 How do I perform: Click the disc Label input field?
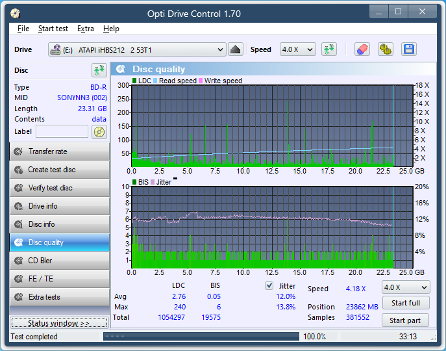[x=62, y=132]
